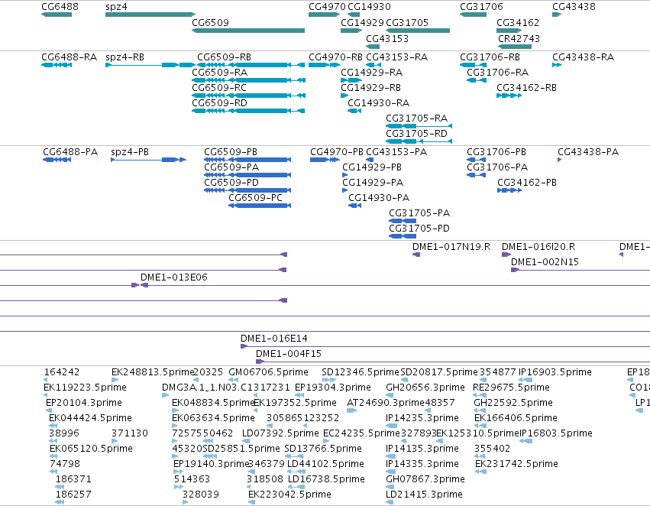Click the CG31706 gene bar
Image resolution: width=650 pixels, height=506 pixels.
click(x=473, y=15)
